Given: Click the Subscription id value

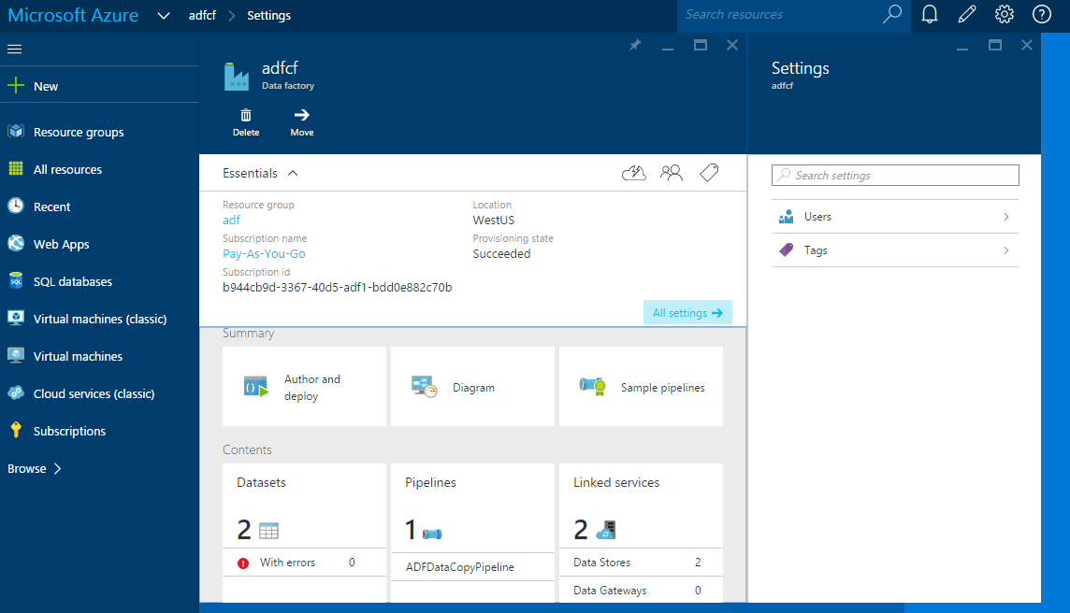Looking at the screenshot, I should [337, 287].
